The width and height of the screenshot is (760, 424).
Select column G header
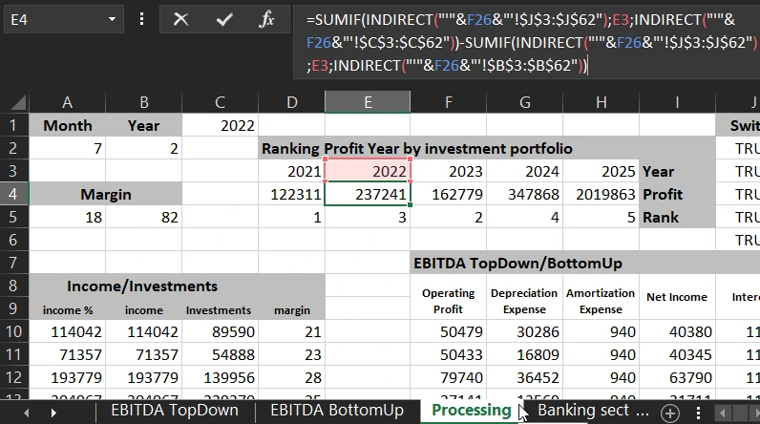coord(525,102)
